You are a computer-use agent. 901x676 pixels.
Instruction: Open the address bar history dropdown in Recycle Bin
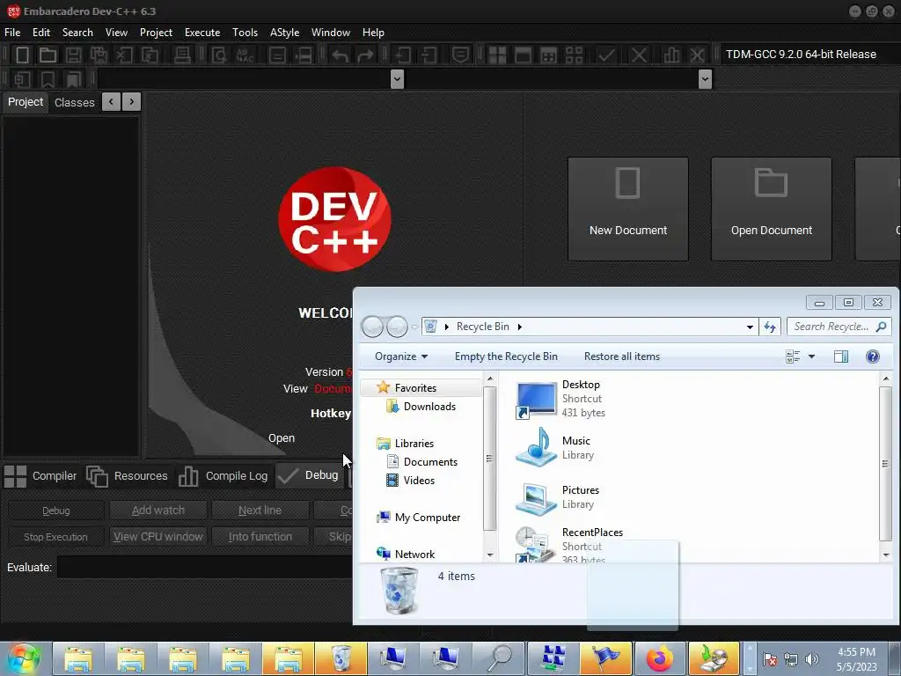[x=750, y=327]
